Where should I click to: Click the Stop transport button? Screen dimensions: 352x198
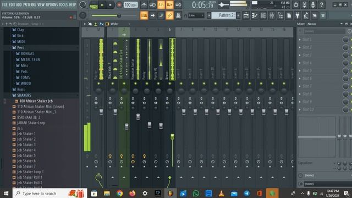point(110,5)
